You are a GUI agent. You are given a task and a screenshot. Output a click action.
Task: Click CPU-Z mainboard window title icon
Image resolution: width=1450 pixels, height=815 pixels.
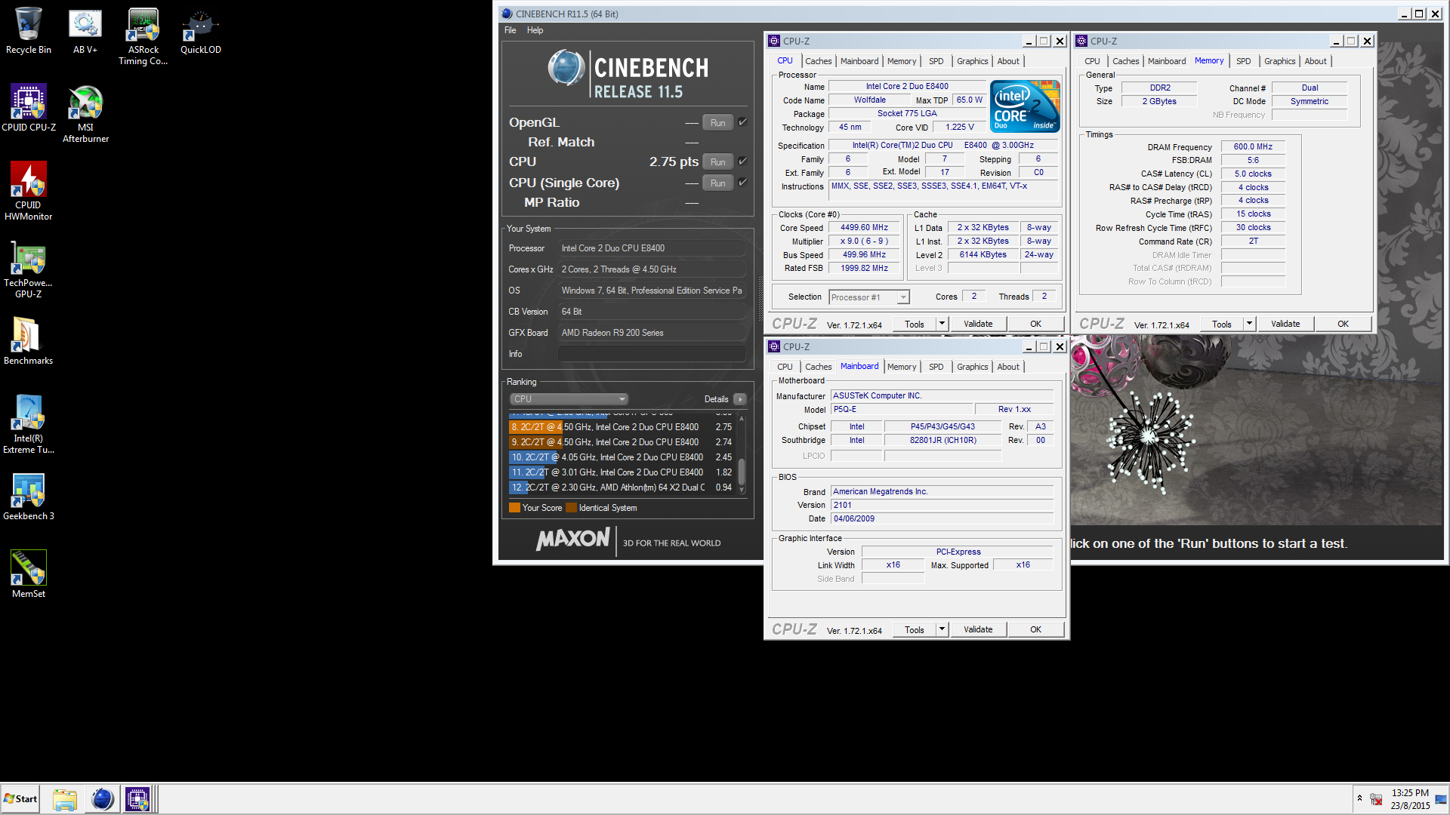pyautogui.click(x=774, y=346)
